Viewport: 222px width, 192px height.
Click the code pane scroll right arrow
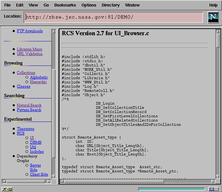(x=213, y=181)
